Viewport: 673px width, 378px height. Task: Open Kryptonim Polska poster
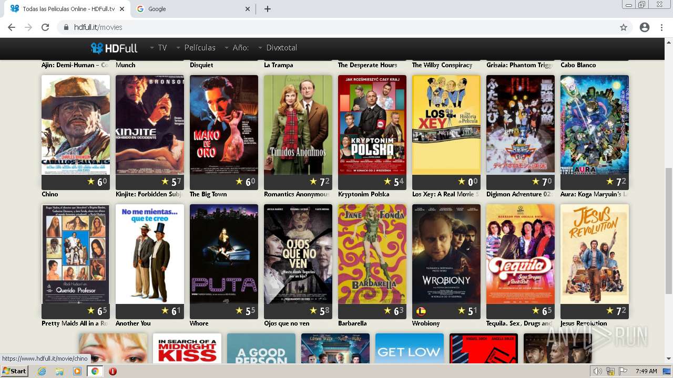[x=372, y=125]
